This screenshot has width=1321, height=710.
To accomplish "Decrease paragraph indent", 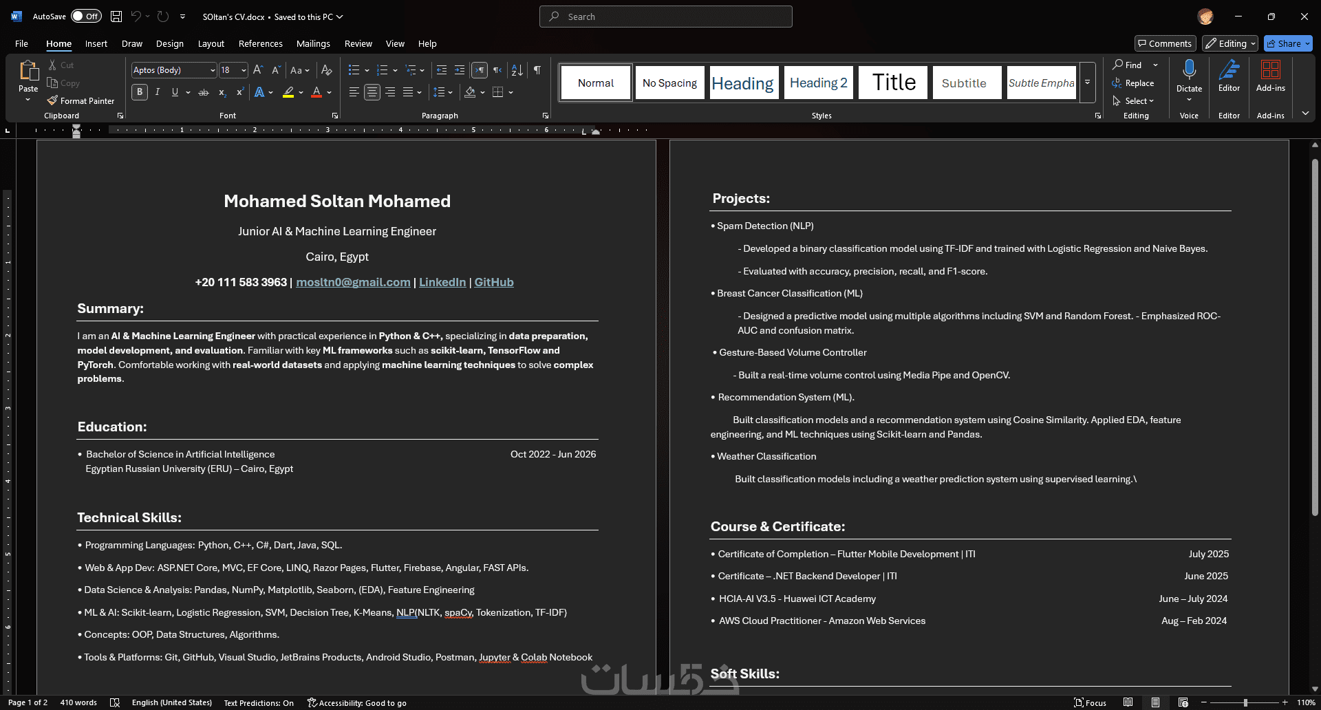I will pyautogui.click(x=442, y=70).
